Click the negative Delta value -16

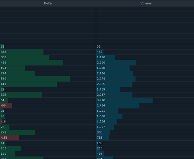tap(3, 122)
